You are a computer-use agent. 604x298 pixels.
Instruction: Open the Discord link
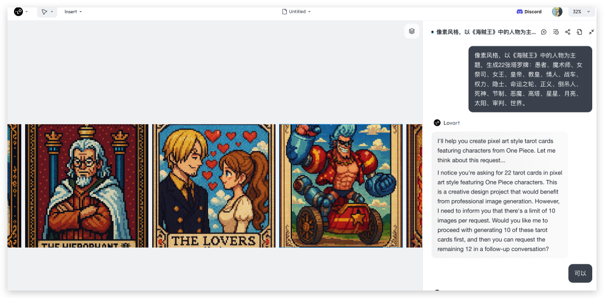pos(529,12)
